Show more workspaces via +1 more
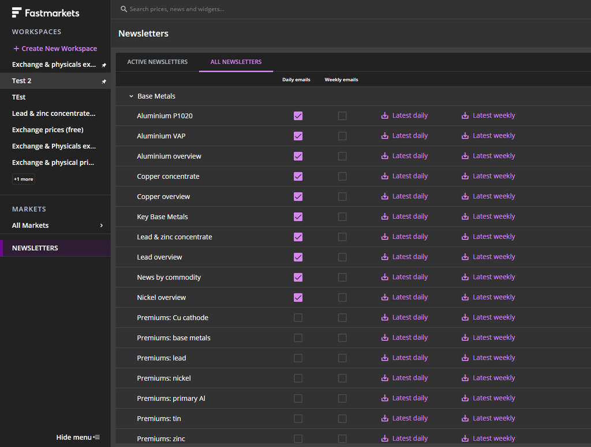The height and width of the screenshot is (447, 591). [x=24, y=179]
